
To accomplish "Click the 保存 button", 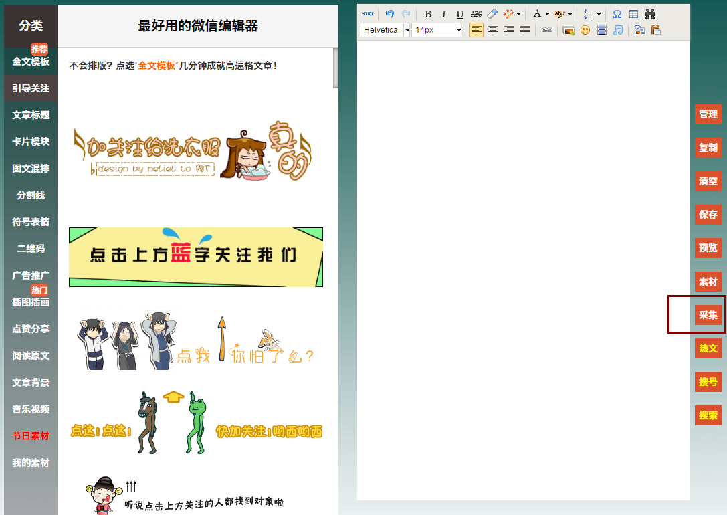I will (x=708, y=215).
